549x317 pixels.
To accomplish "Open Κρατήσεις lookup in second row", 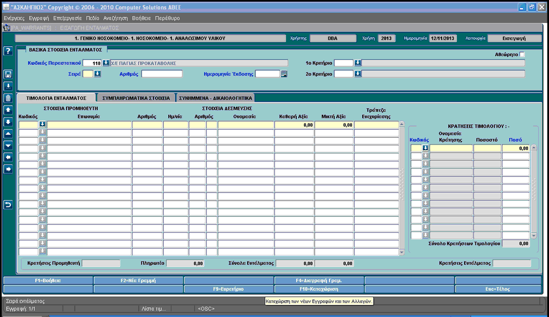I will click(425, 156).
